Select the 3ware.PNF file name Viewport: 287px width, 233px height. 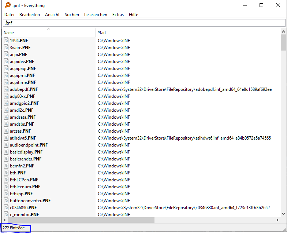(20, 48)
